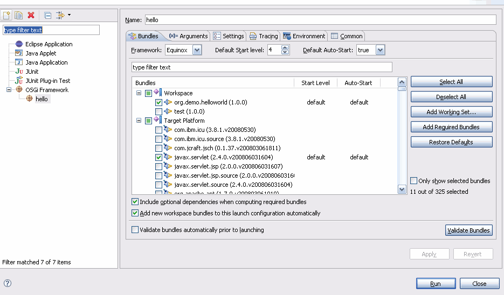Select the JUnit Plug-in Test icon

coord(19,80)
